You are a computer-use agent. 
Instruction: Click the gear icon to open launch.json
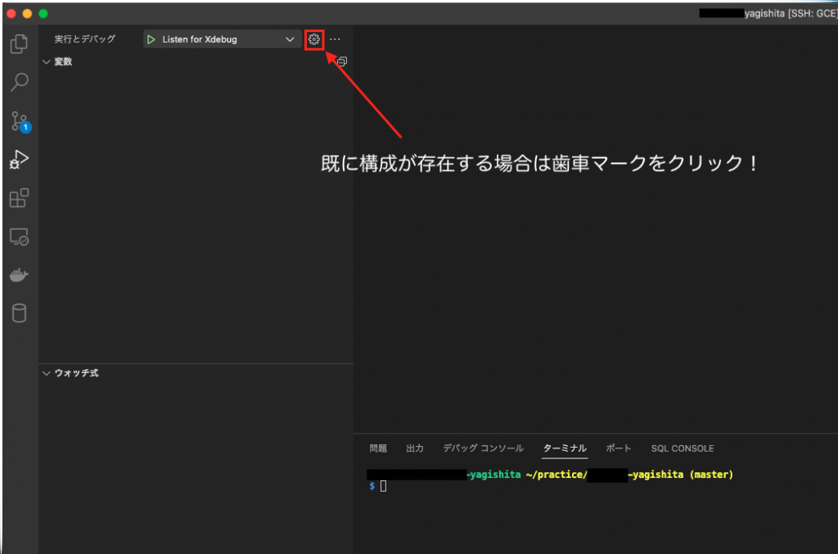[314, 39]
